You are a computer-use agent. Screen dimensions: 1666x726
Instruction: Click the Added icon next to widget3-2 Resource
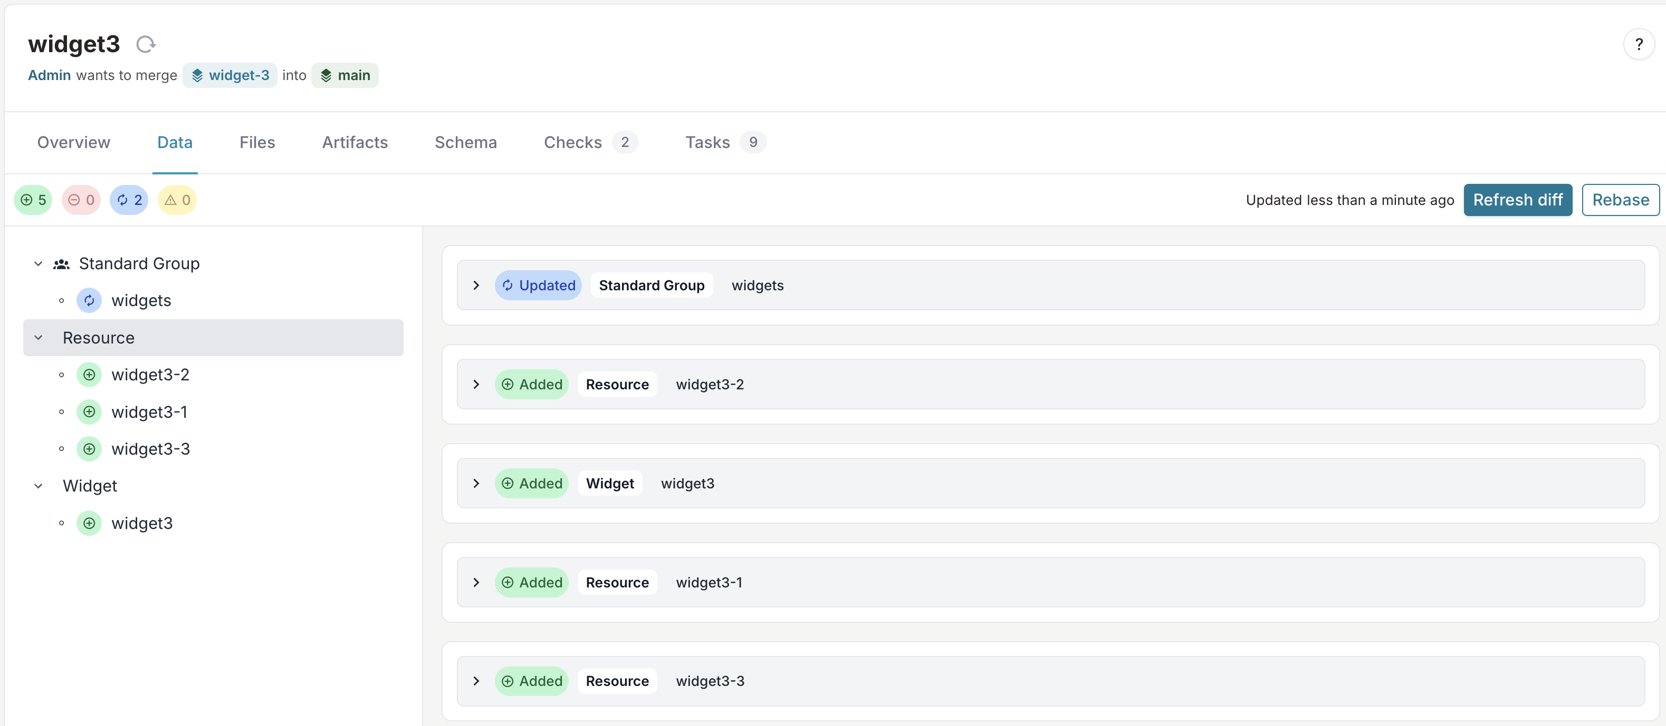click(509, 383)
